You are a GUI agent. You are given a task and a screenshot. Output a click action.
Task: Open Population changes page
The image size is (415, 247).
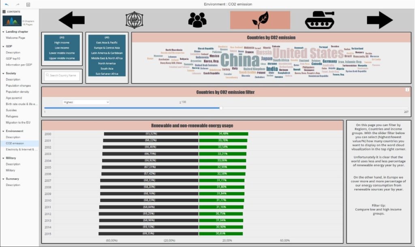point(18,86)
